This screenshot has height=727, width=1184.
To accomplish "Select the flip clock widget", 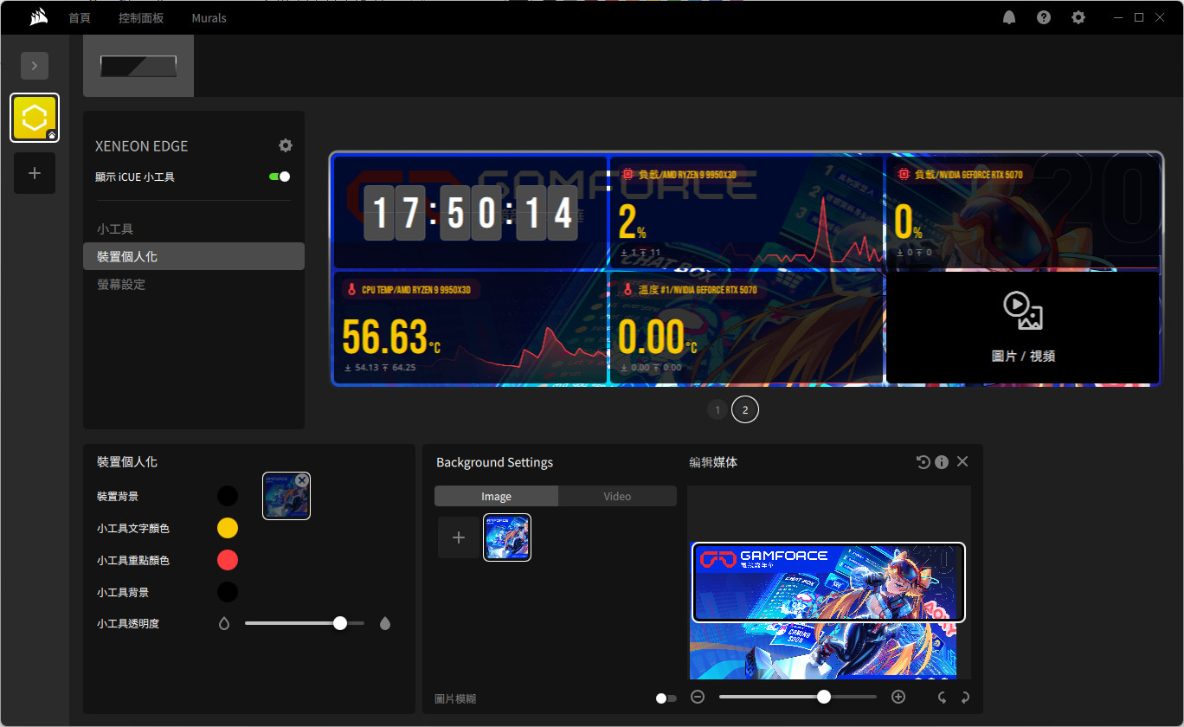I will [x=471, y=212].
